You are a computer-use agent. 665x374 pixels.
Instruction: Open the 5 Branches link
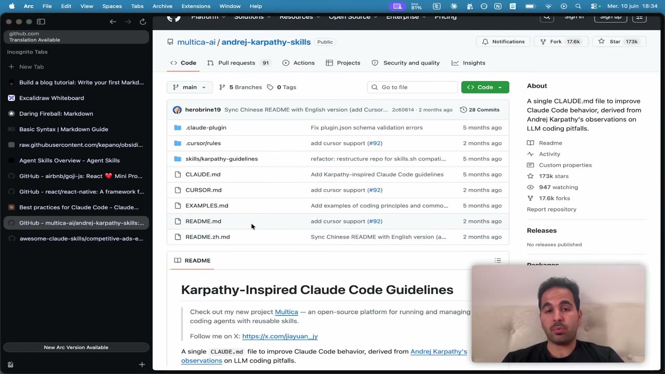point(241,87)
